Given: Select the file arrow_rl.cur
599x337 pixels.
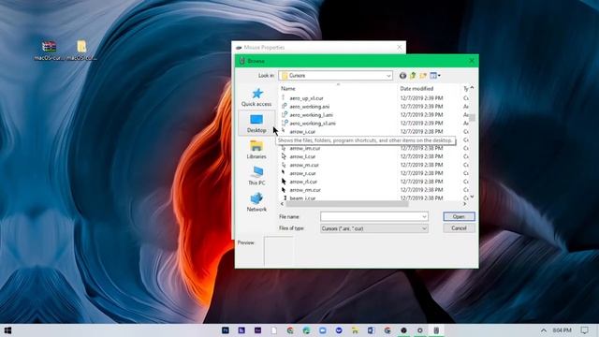Looking at the screenshot, I should [303, 182].
